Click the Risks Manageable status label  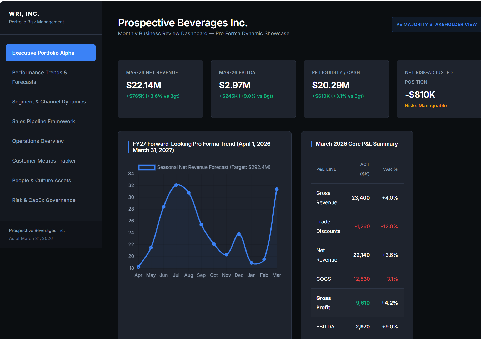pos(426,106)
